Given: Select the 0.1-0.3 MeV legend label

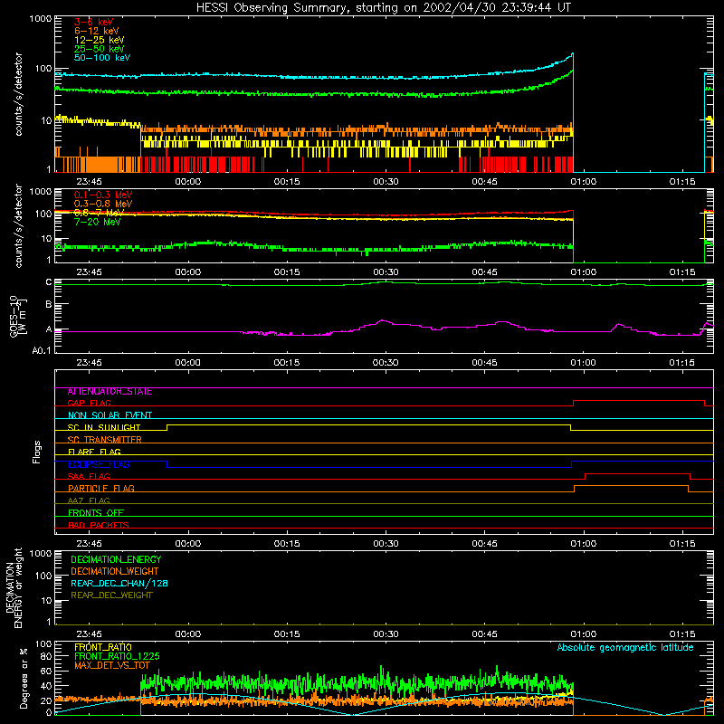Looking at the screenshot, I should tap(103, 195).
